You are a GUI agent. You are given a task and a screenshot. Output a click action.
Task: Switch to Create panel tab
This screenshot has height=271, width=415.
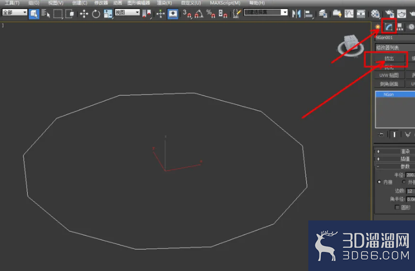tap(378, 27)
